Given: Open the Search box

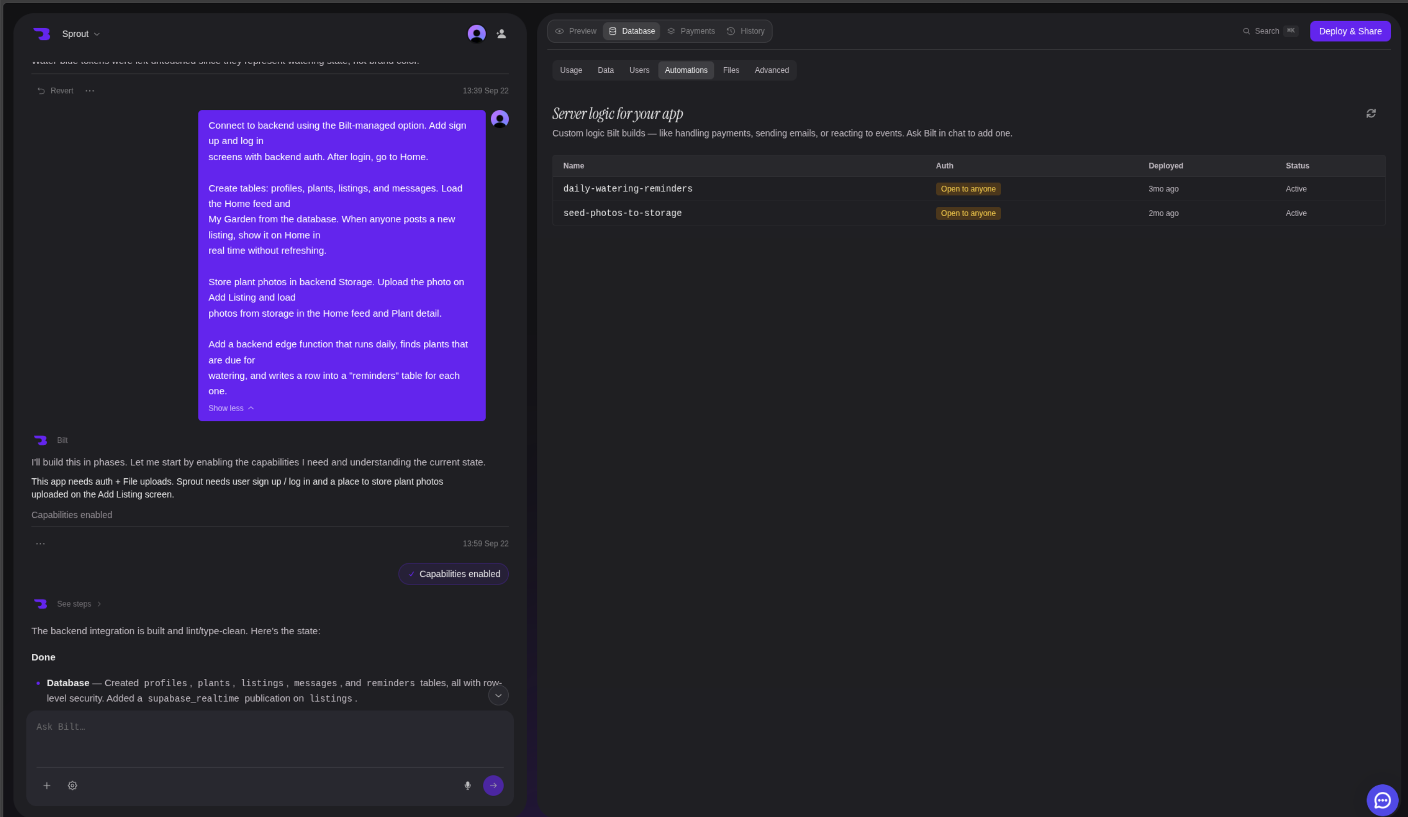Looking at the screenshot, I should click(x=1270, y=31).
